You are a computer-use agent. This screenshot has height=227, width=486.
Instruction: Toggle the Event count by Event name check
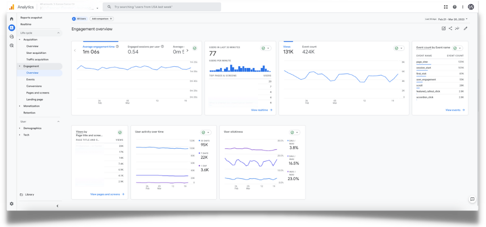pyautogui.click(x=457, y=48)
